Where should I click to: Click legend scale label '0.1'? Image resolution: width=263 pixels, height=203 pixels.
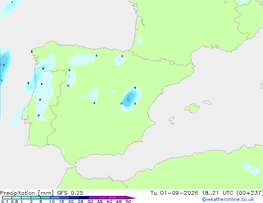[x=5, y=201]
